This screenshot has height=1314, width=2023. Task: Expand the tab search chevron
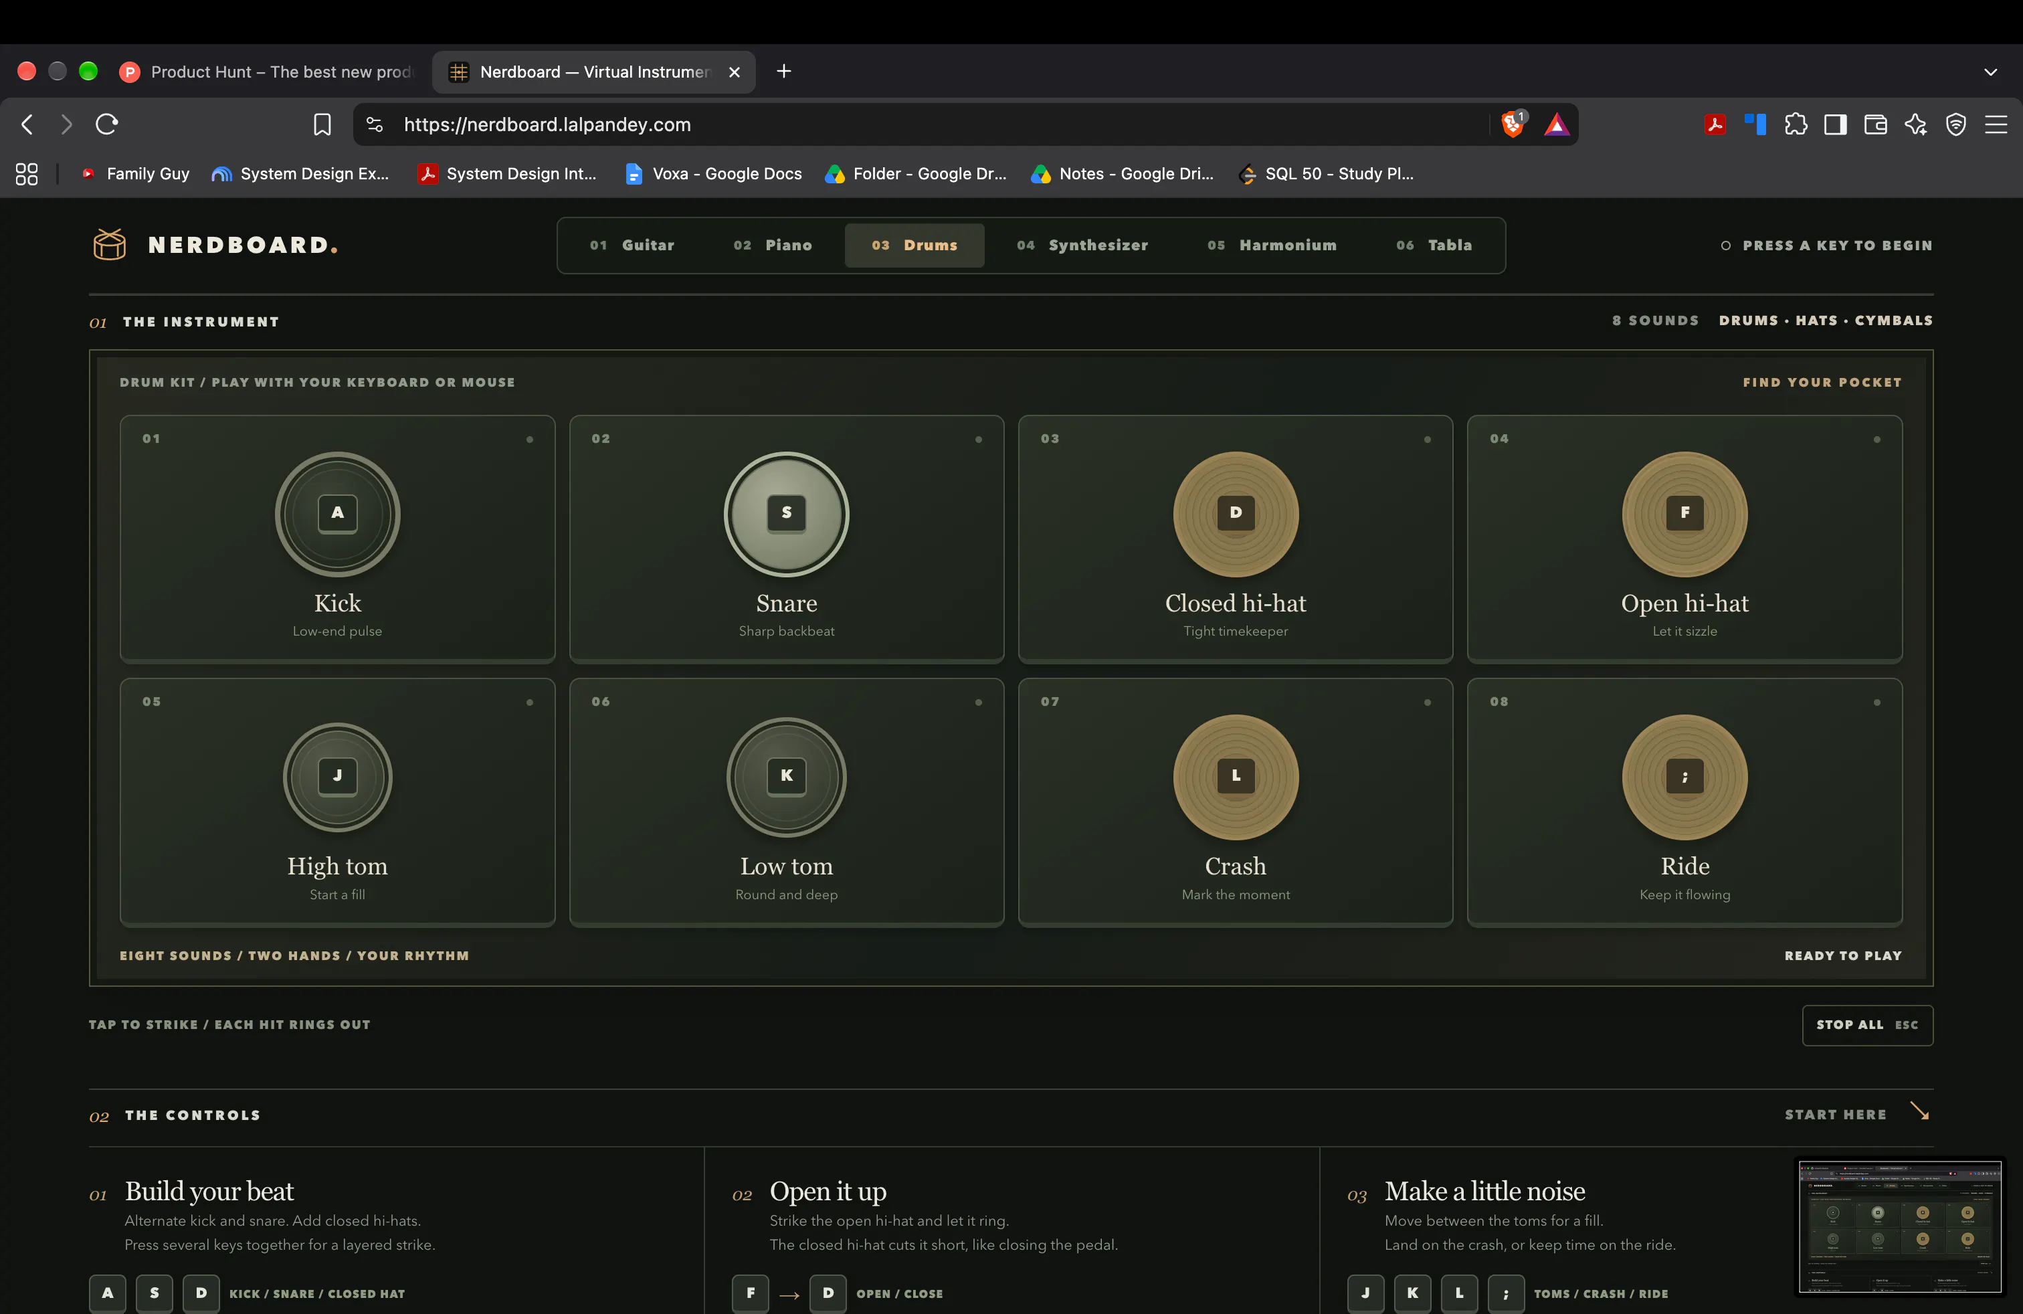(1991, 72)
